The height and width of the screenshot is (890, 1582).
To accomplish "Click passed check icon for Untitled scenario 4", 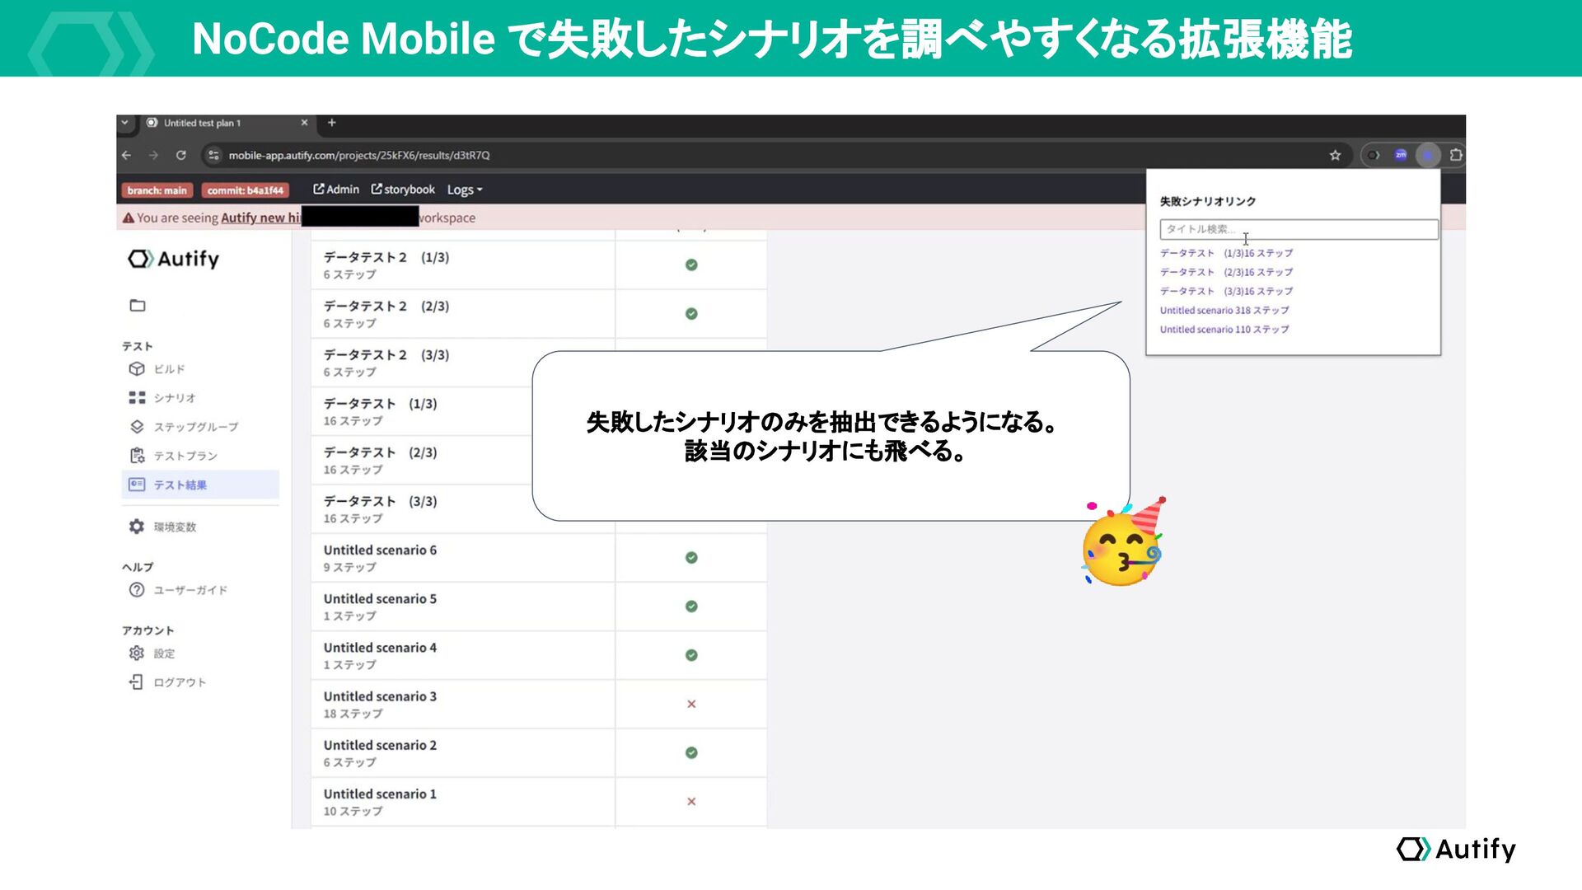I will tap(691, 655).
